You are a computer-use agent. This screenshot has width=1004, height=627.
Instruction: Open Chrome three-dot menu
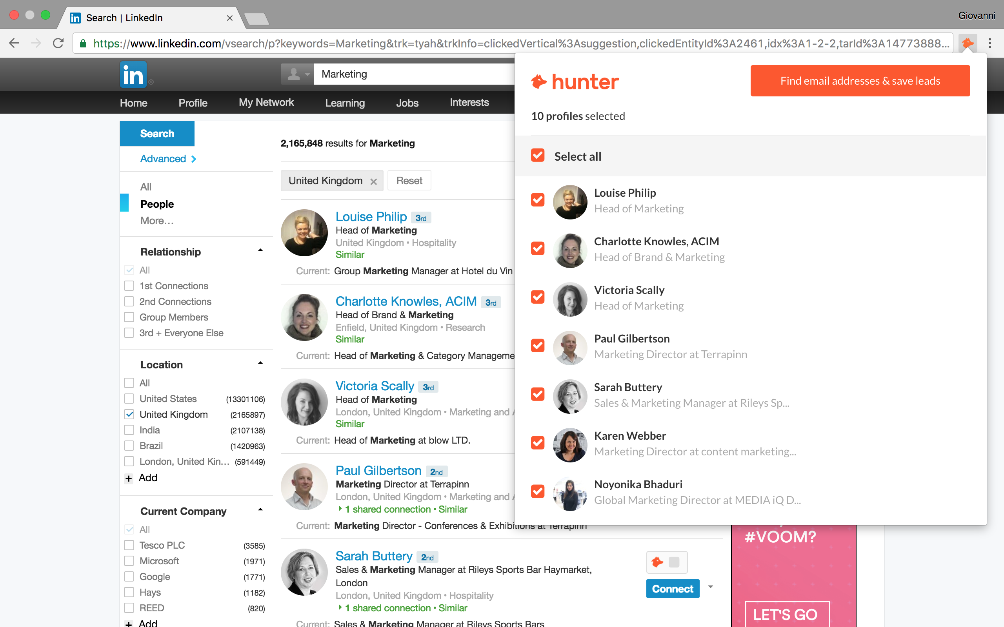pos(990,43)
